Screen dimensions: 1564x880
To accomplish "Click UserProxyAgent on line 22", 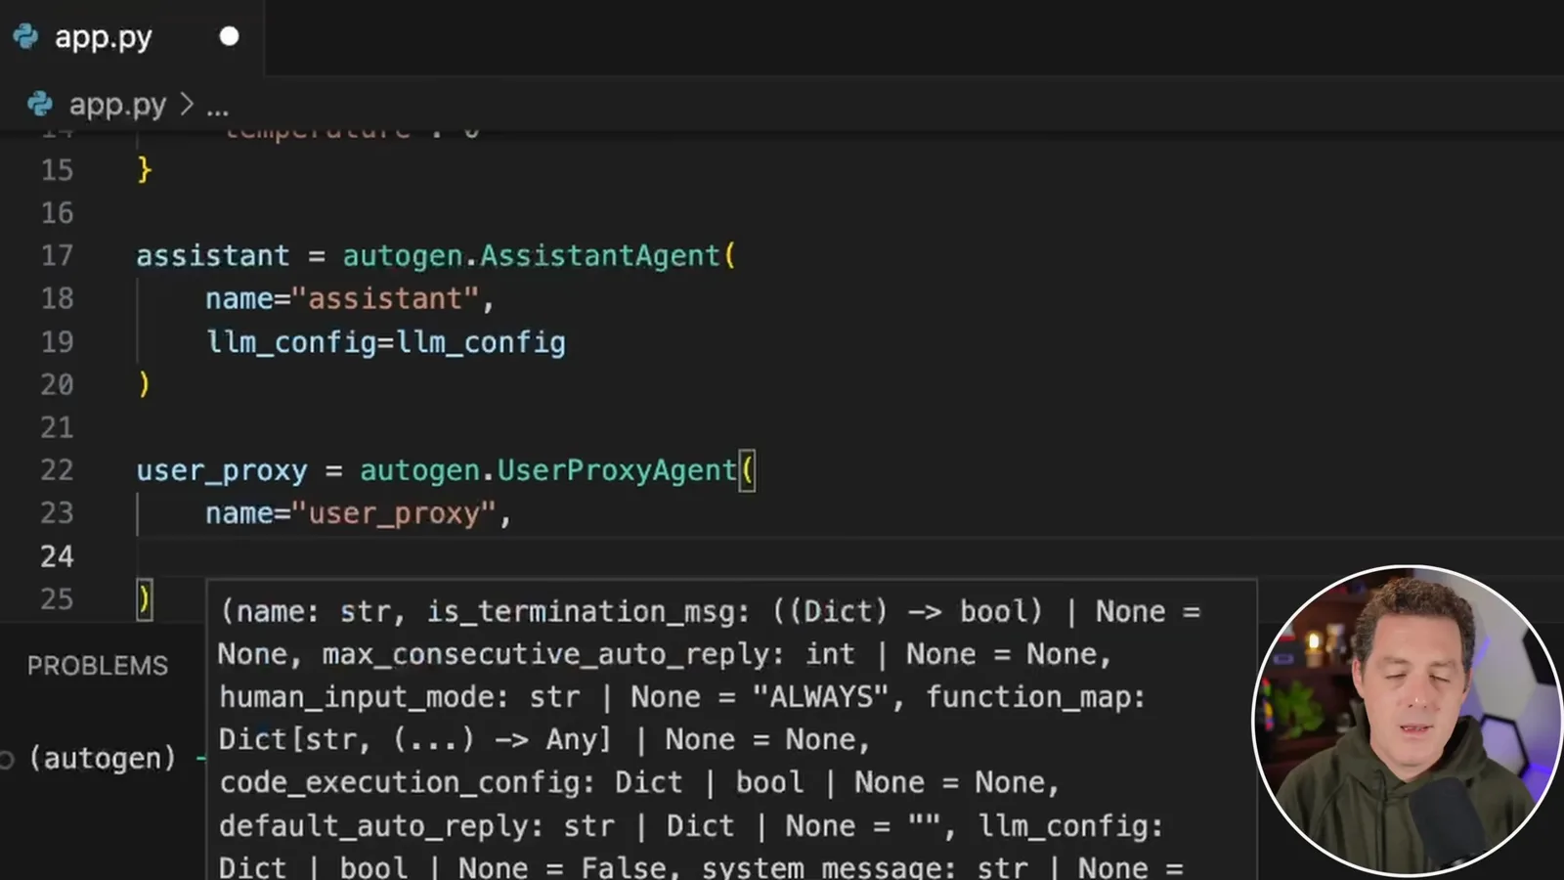I will pos(617,470).
